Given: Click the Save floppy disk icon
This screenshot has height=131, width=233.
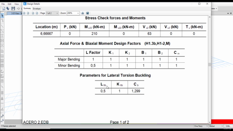Looking at the screenshot, I should [13, 9].
